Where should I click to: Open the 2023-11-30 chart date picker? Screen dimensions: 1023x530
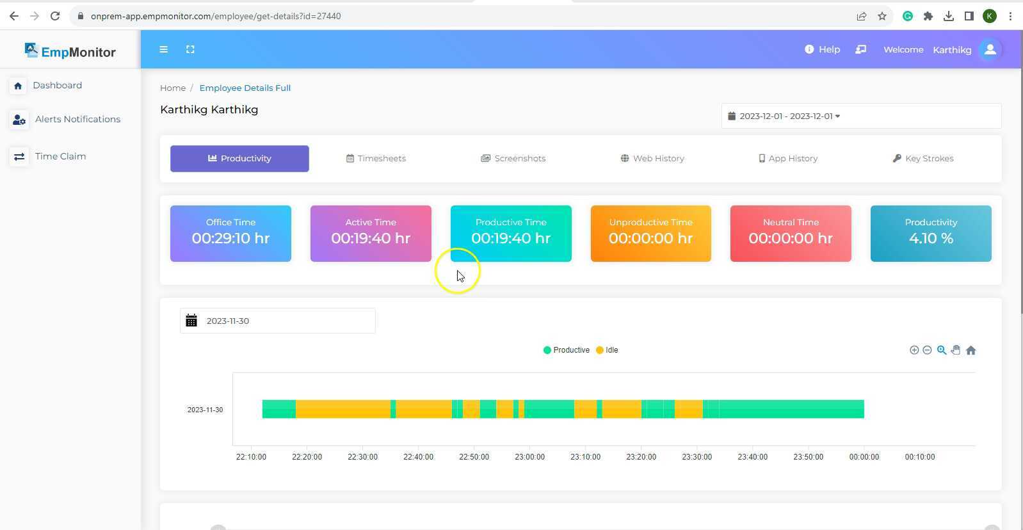[277, 321]
